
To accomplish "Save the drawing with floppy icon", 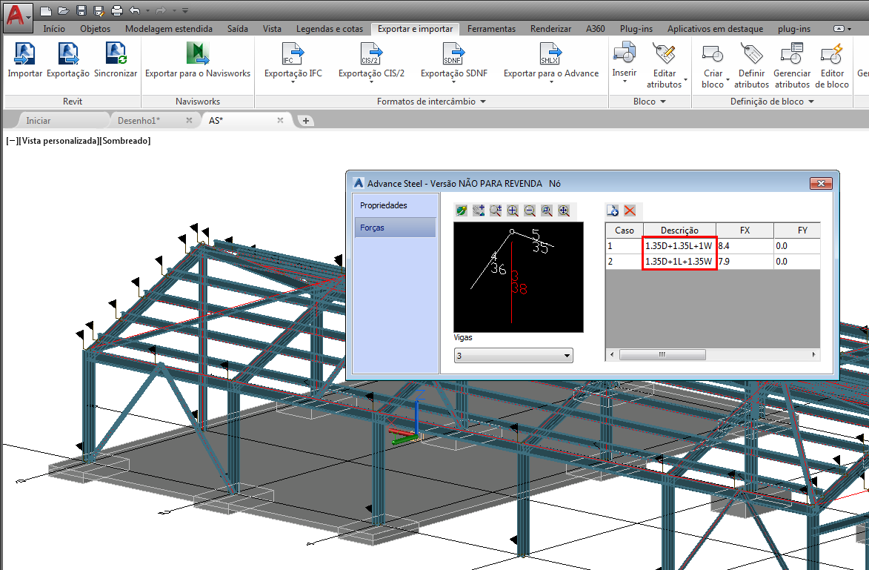I will [81, 10].
